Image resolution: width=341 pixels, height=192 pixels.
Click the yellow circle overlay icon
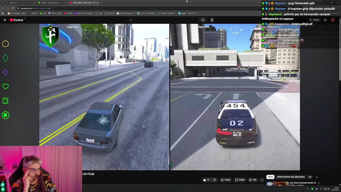pyautogui.click(x=5, y=44)
